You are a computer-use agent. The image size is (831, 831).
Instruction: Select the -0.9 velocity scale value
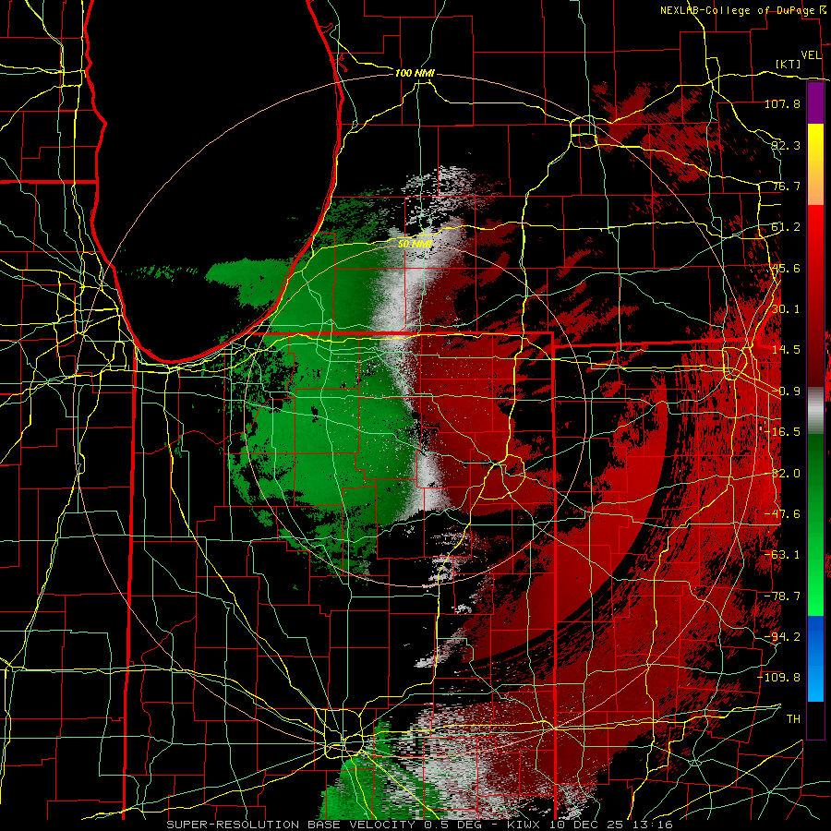tap(786, 391)
